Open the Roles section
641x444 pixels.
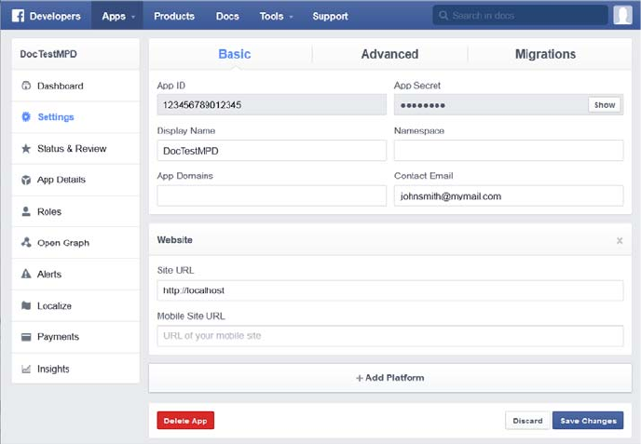pyautogui.click(x=75, y=211)
